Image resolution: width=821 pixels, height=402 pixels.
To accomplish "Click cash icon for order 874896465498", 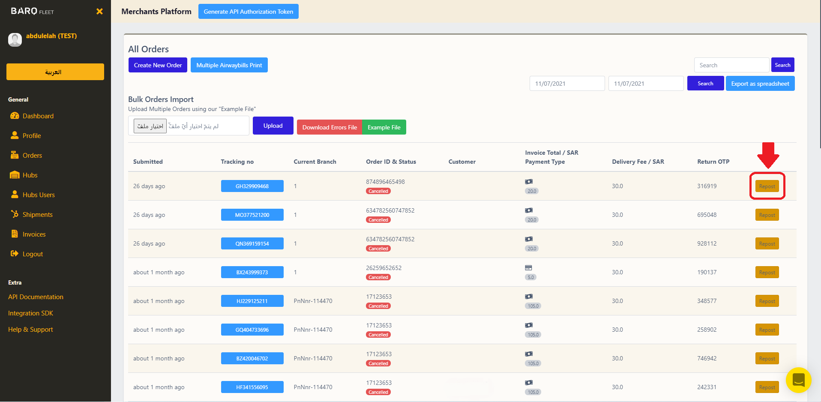I will coord(529,182).
